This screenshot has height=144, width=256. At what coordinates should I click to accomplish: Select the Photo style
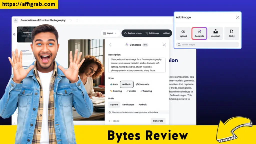tap(127, 84)
